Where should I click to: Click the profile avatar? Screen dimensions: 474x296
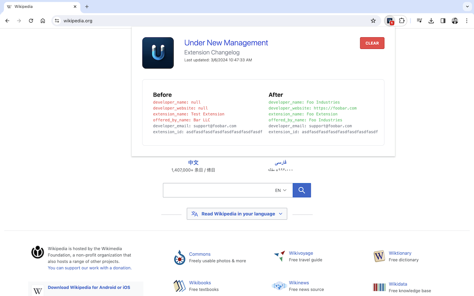tap(455, 21)
